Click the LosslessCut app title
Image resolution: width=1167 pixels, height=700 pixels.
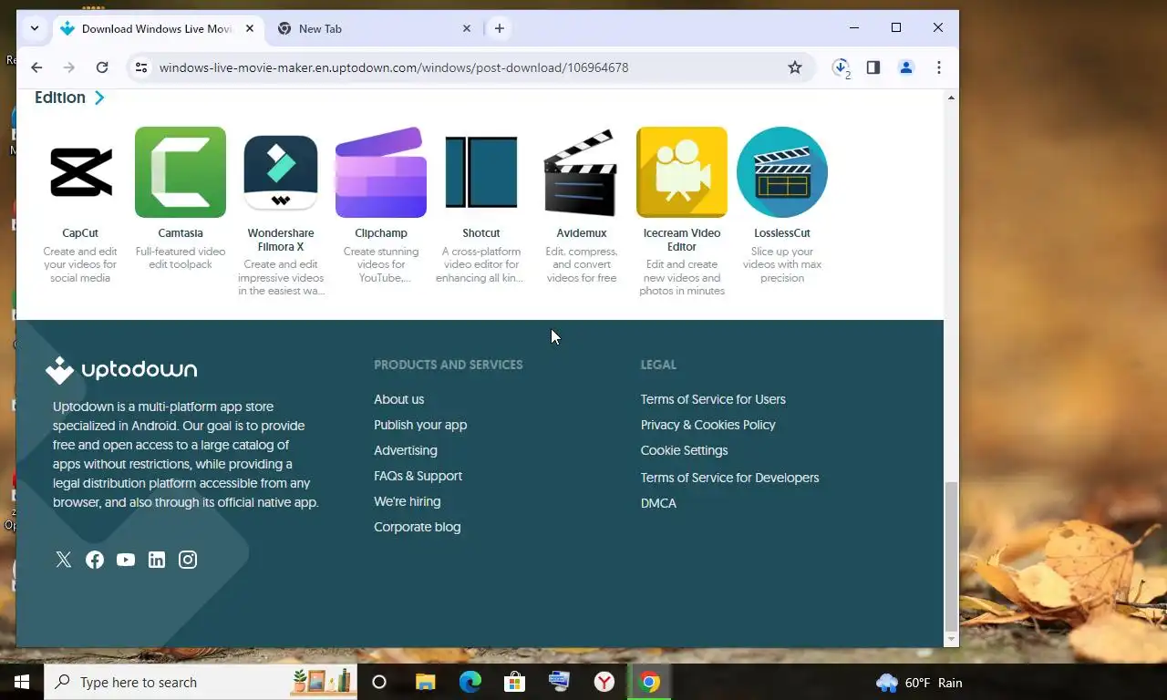[782, 233]
